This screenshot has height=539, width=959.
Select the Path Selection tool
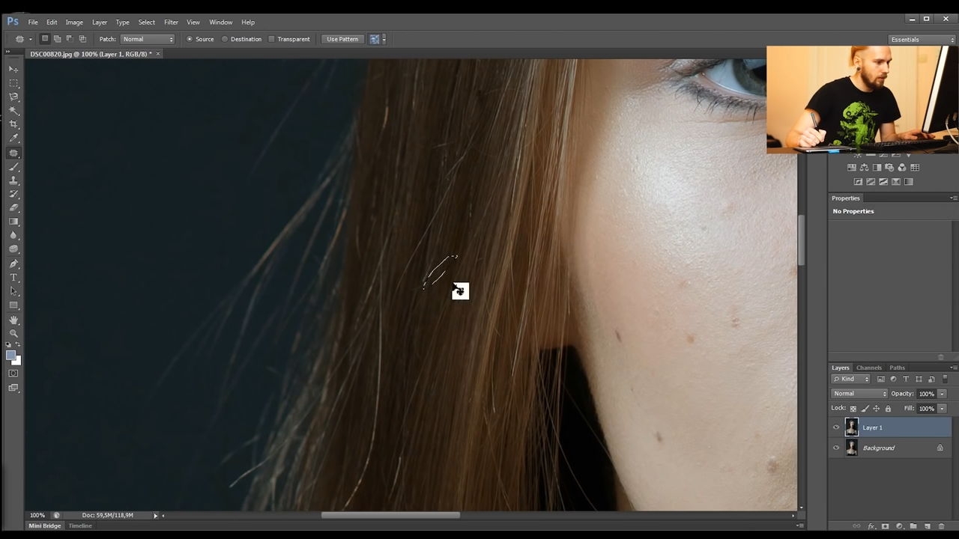tap(13, 291)
